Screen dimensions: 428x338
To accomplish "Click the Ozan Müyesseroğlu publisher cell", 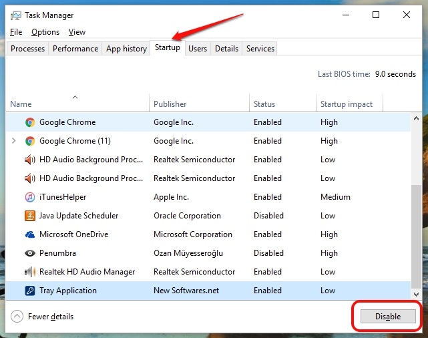I will pyautogui.click(x=188, y=253).
